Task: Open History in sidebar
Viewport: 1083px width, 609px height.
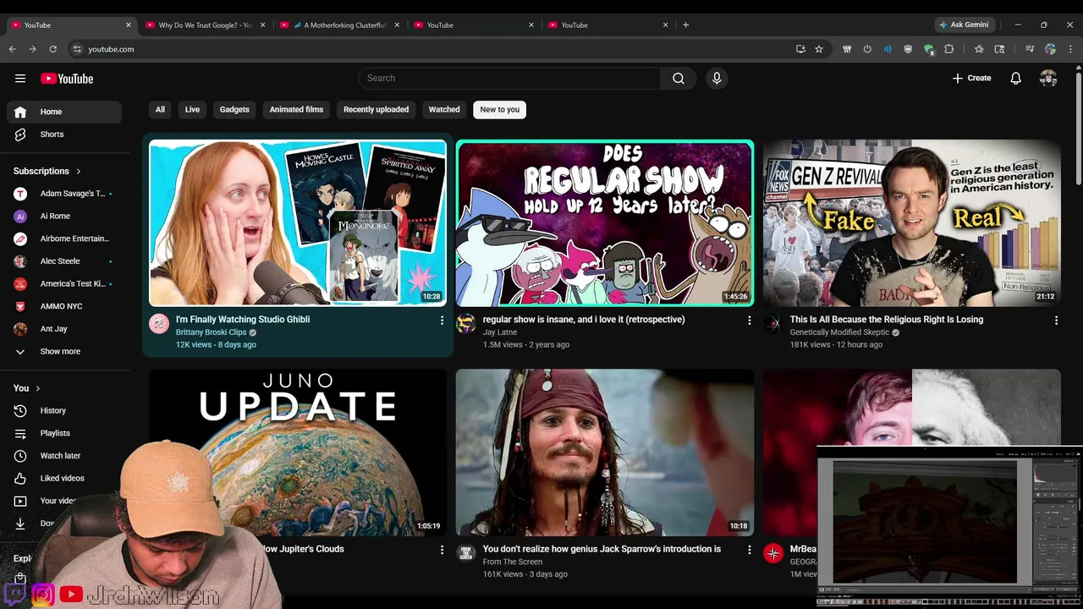Action: coord(64,410)
